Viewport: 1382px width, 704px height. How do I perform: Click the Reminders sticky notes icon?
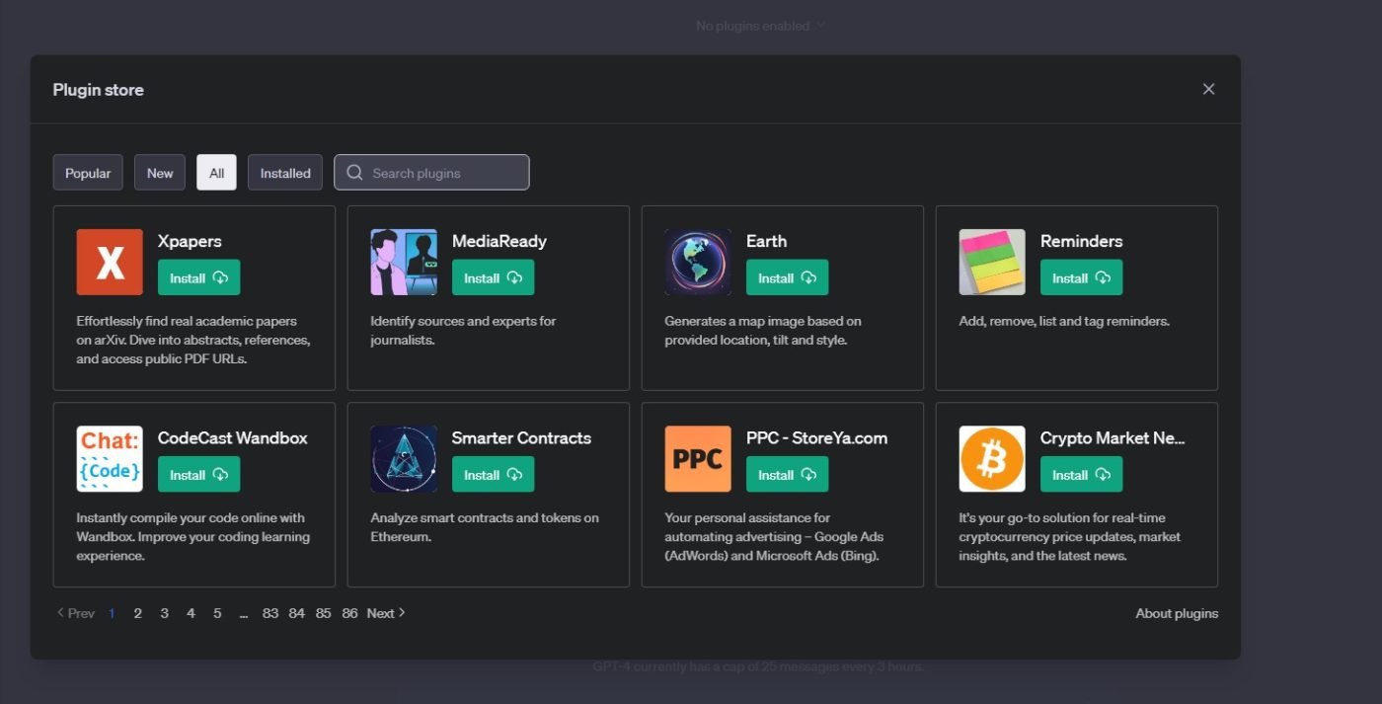click(992, 262)
